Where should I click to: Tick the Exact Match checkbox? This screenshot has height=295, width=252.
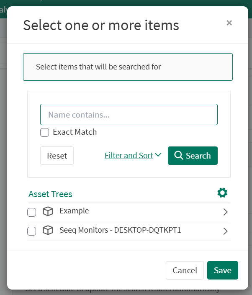click(x=45, y=132)
